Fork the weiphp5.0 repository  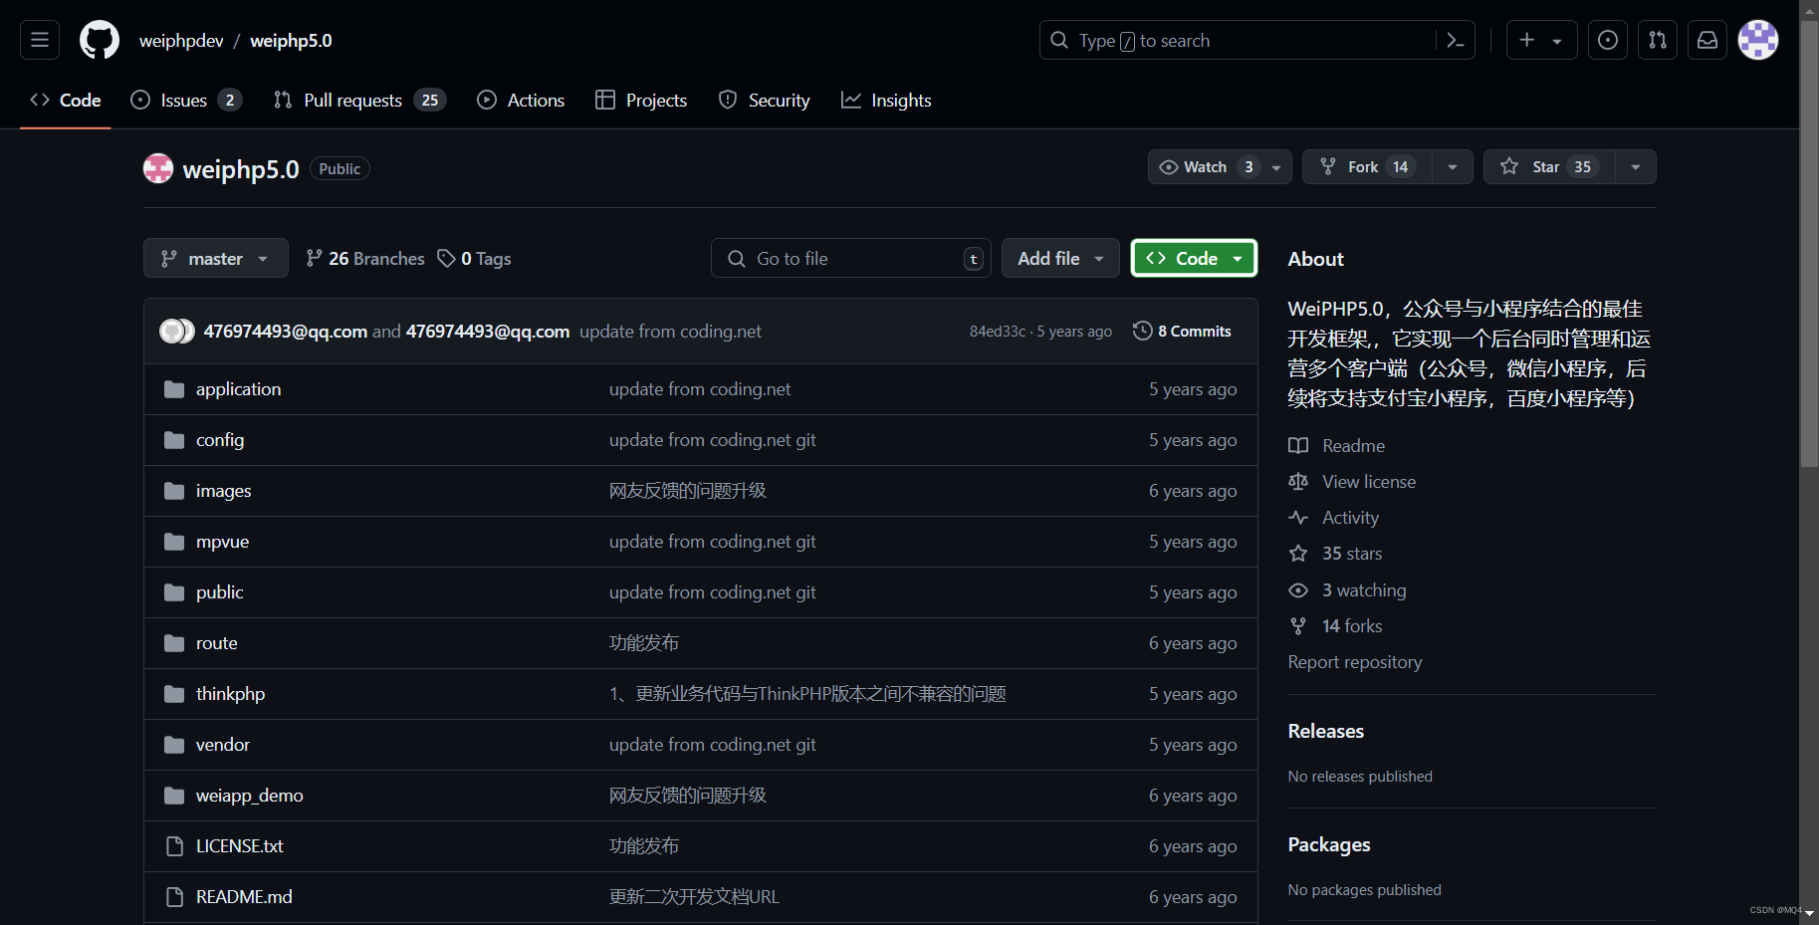pyautogui.click(x=1364, y=166)
